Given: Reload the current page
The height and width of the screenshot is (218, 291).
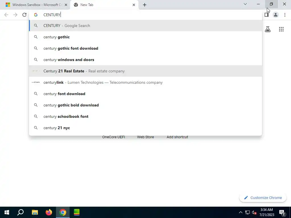Looking at the screenshot, I should point(24,15).
